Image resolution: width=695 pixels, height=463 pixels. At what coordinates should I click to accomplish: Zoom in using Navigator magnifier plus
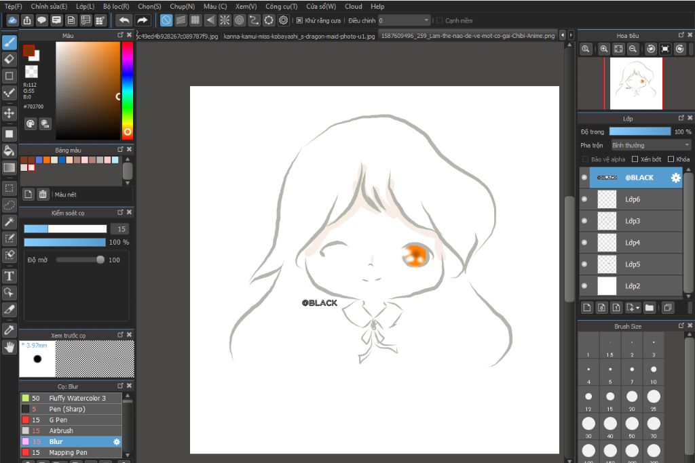(603, 49)
